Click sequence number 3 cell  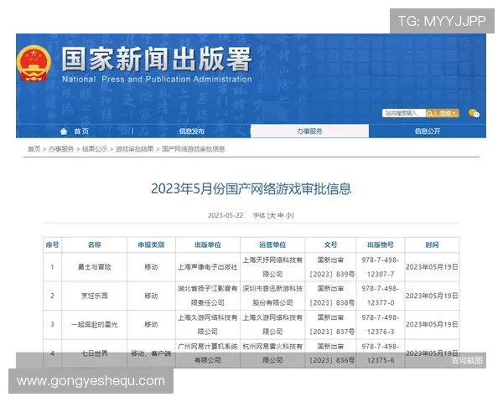52,325
